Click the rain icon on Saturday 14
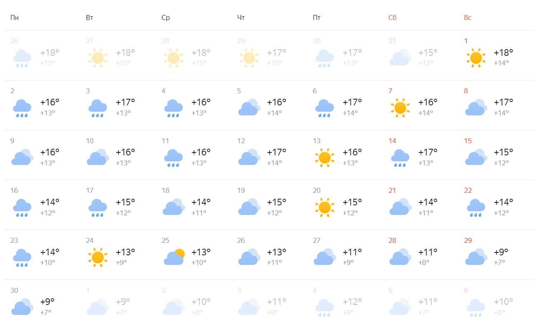The width and height of the screenshot is (535, 332). (400, 158)
